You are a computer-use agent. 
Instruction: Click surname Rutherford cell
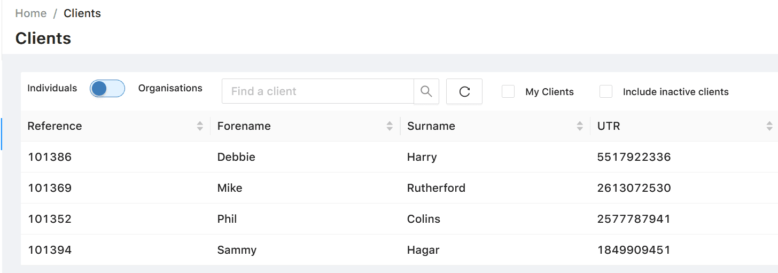coord(436,188)
